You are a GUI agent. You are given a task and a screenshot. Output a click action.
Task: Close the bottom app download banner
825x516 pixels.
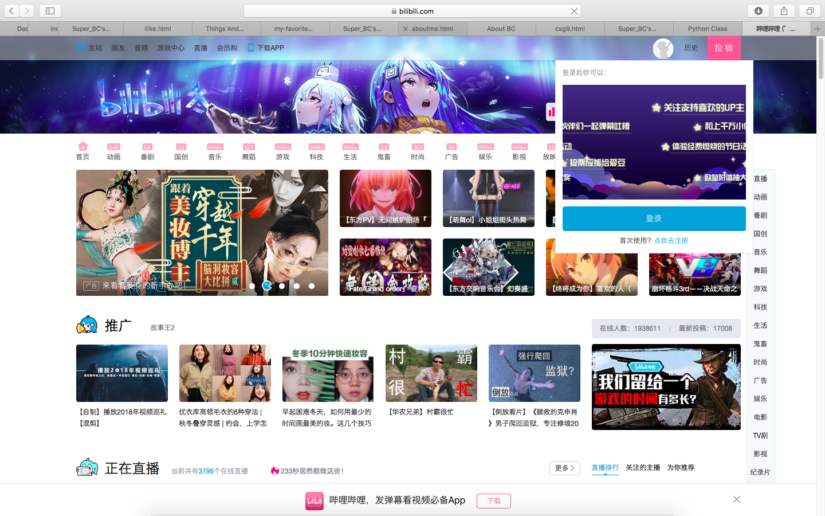[737, 499]
